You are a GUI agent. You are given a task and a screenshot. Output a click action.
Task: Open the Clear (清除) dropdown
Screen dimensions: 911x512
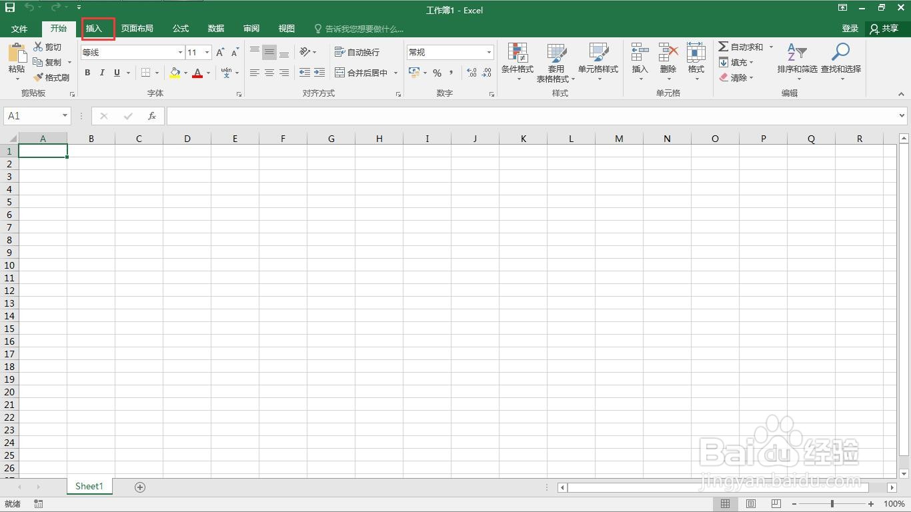[x=736, y=77]
